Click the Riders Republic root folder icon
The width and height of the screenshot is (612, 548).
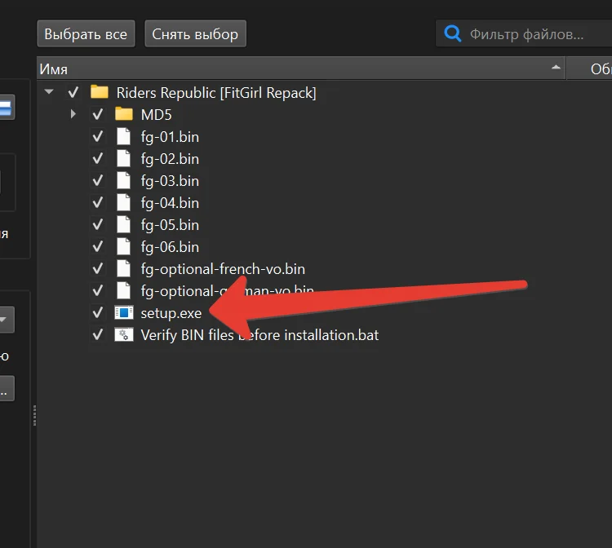click(x=99, y=92)
